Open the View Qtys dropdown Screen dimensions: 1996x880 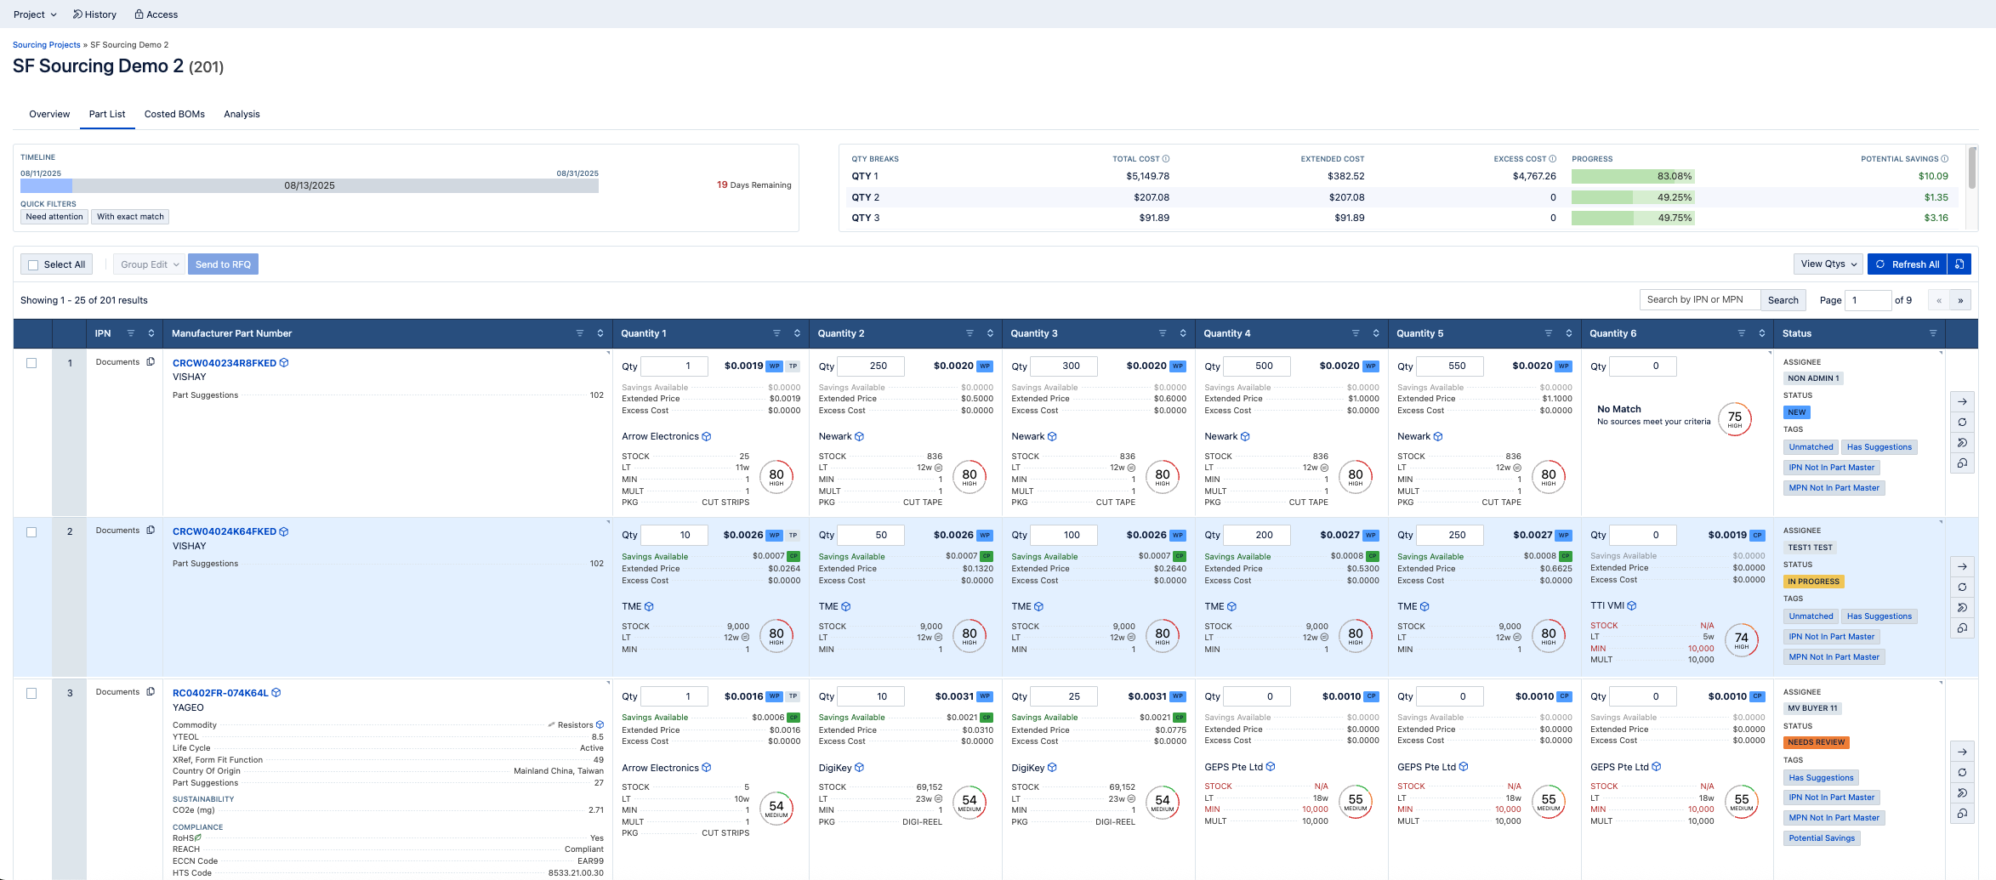click(x=1828, y=264)
